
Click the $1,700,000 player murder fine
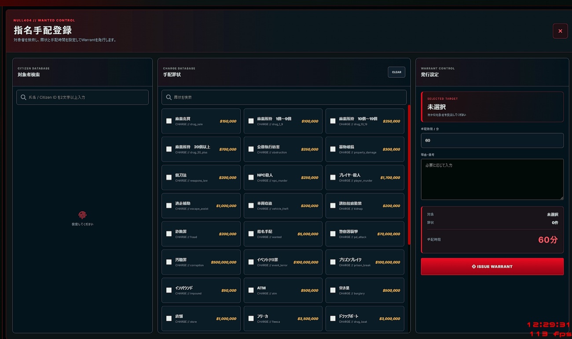(390, 177)
